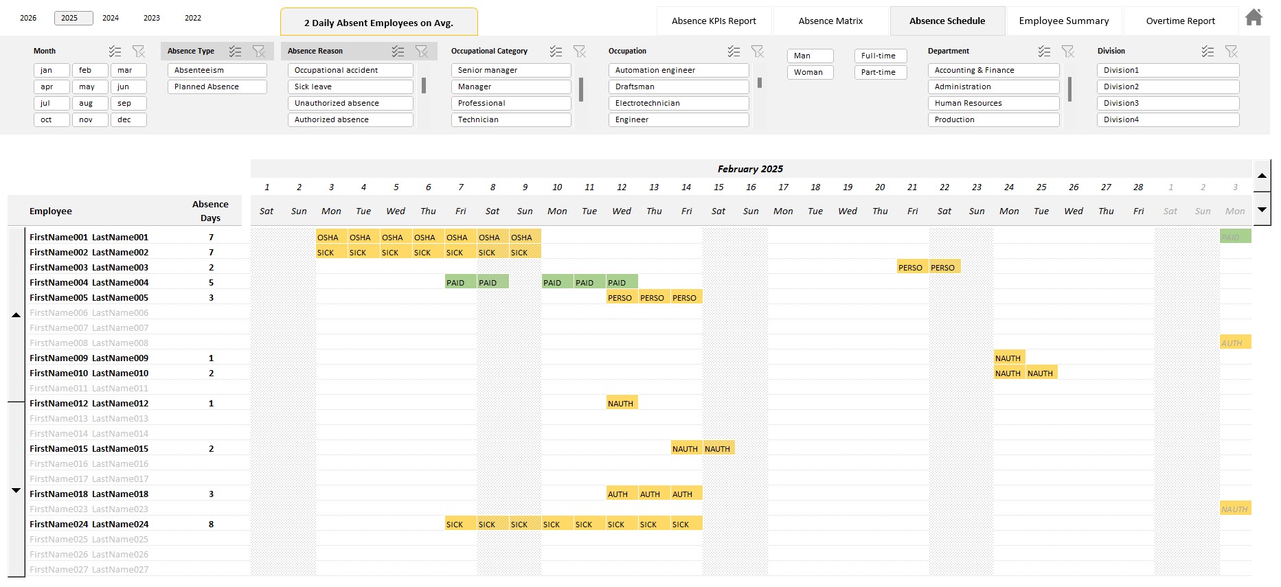Clear the Occupation slicer filter

(x=758, y=51)
